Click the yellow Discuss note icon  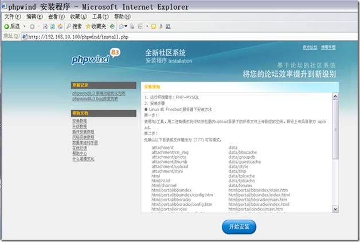point(154,26)
